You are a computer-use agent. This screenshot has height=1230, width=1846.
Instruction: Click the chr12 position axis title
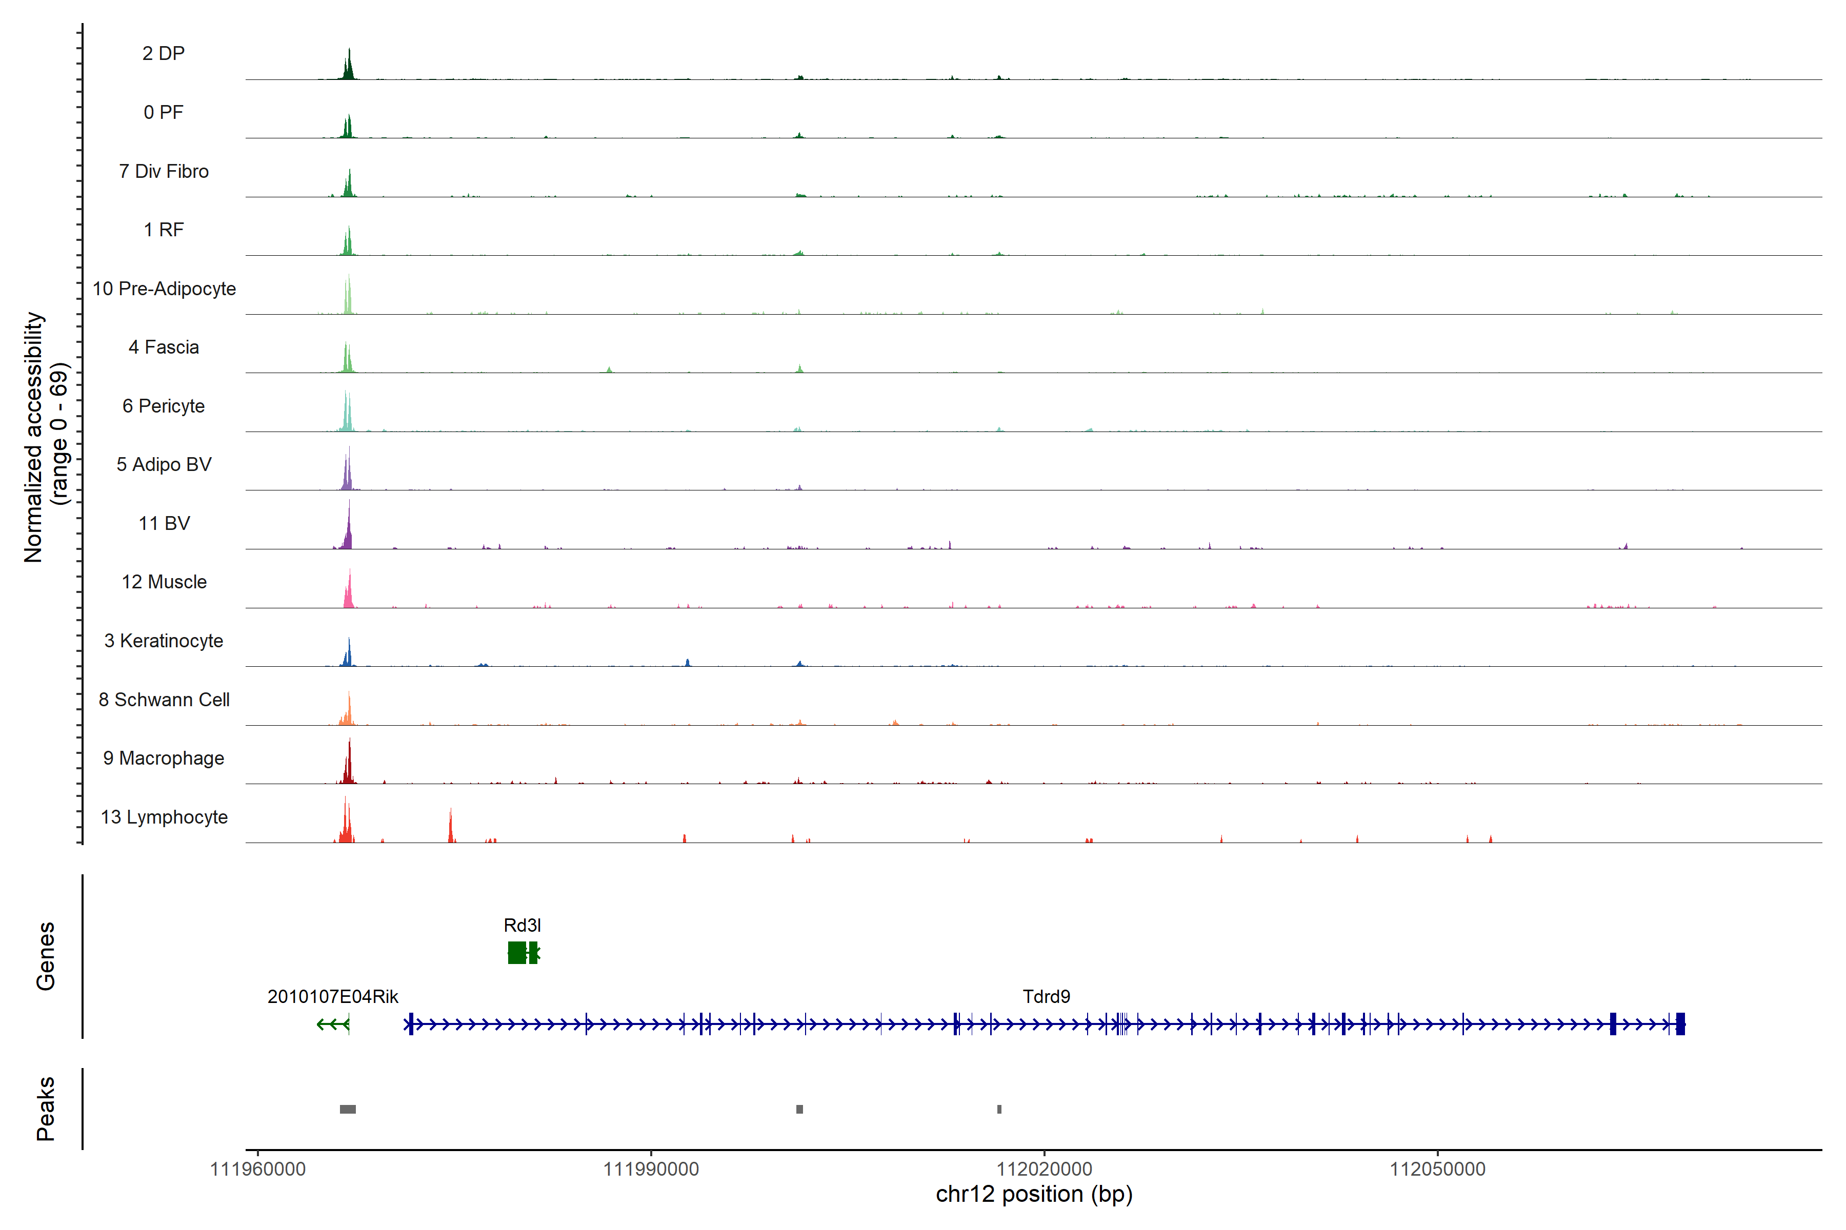pos(1034,1194)
